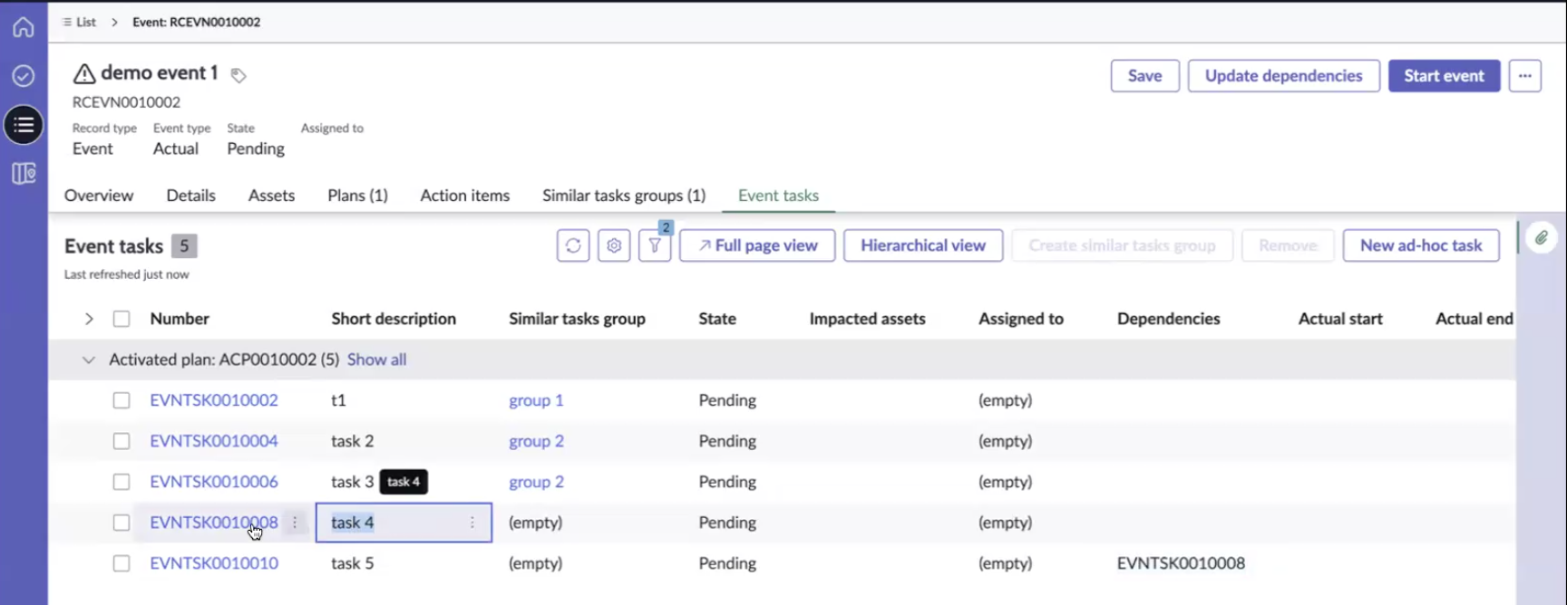
Task: Click the task 4 short description field
Action: pos(404,523)
